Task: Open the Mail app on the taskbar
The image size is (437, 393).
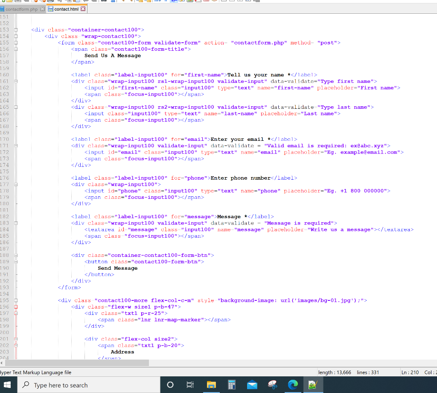Action: pyautogui.click(x=252, y=385)
